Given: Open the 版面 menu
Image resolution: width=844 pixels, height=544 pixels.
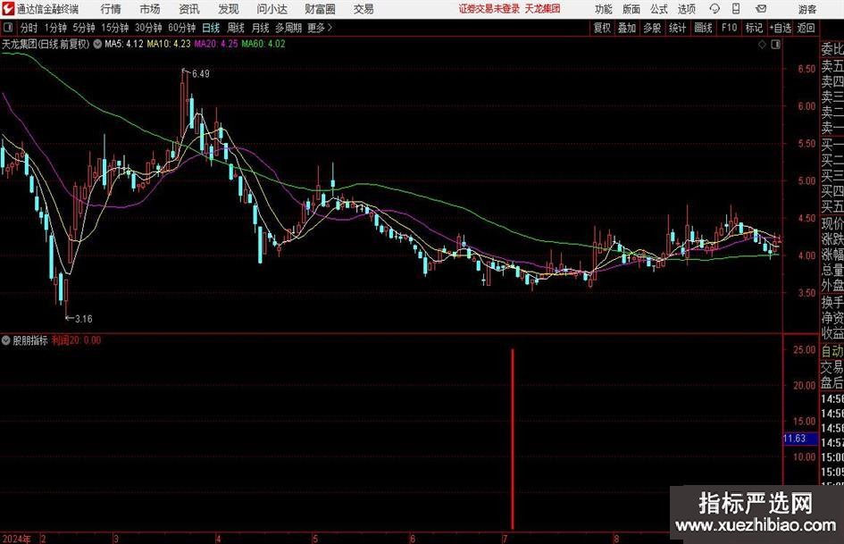Looking at the screenshot, I should click(631, 9).
